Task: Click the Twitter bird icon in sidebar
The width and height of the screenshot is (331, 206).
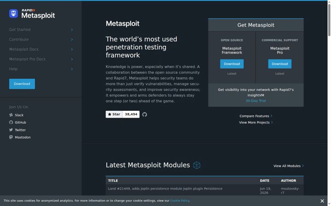Action: tap(11, 130)
